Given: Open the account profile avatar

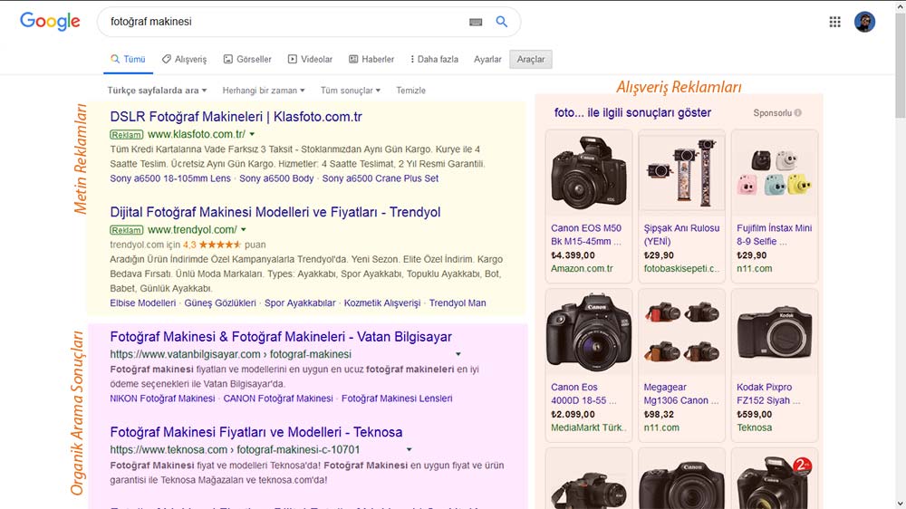Looking at the screenshot, I should (x=864, y=22).
